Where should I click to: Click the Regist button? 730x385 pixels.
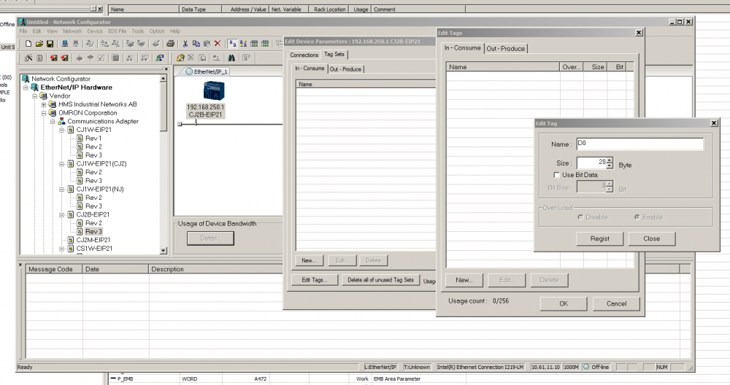(599, 238)
